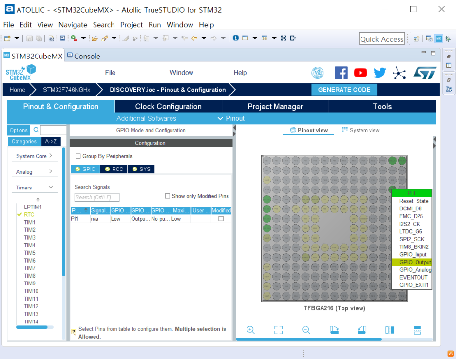Open Additional Softwares
The image size is (456, 359).
pos(146,118)
